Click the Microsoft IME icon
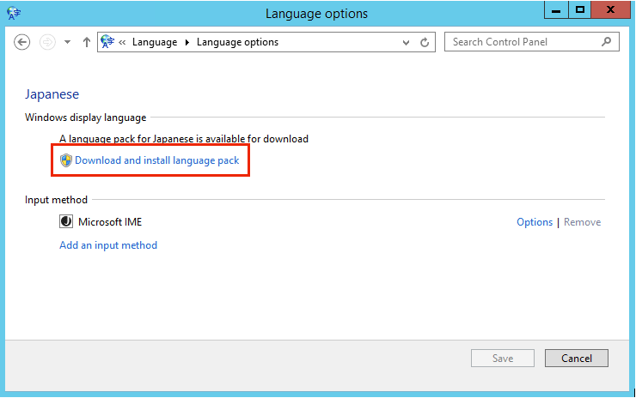The height and width of the screenshot is (398, 636). pos(66,221)
